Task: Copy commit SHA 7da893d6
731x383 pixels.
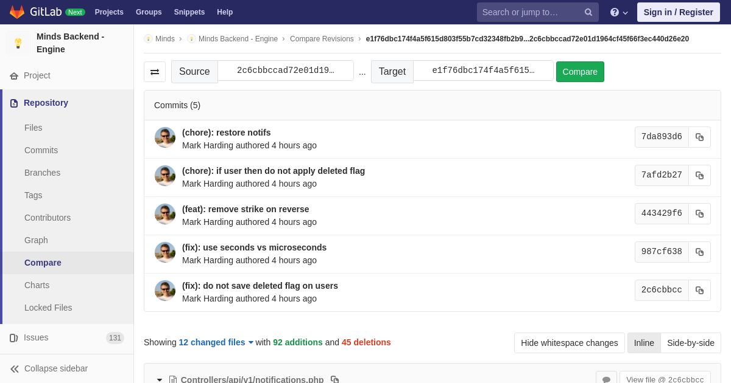Action: 699,137
